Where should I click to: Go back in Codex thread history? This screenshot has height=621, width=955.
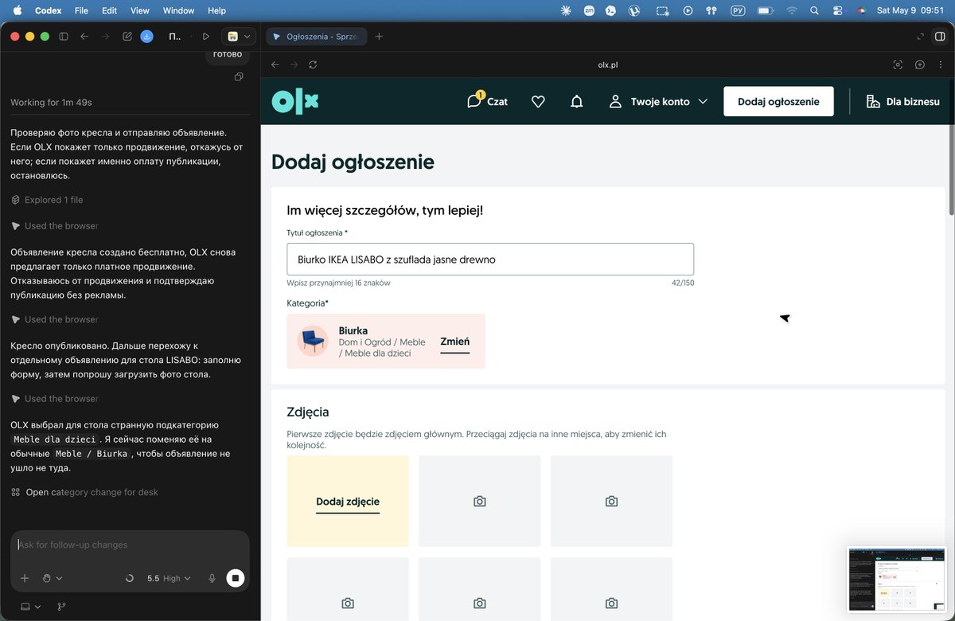(x=84, y=37)
